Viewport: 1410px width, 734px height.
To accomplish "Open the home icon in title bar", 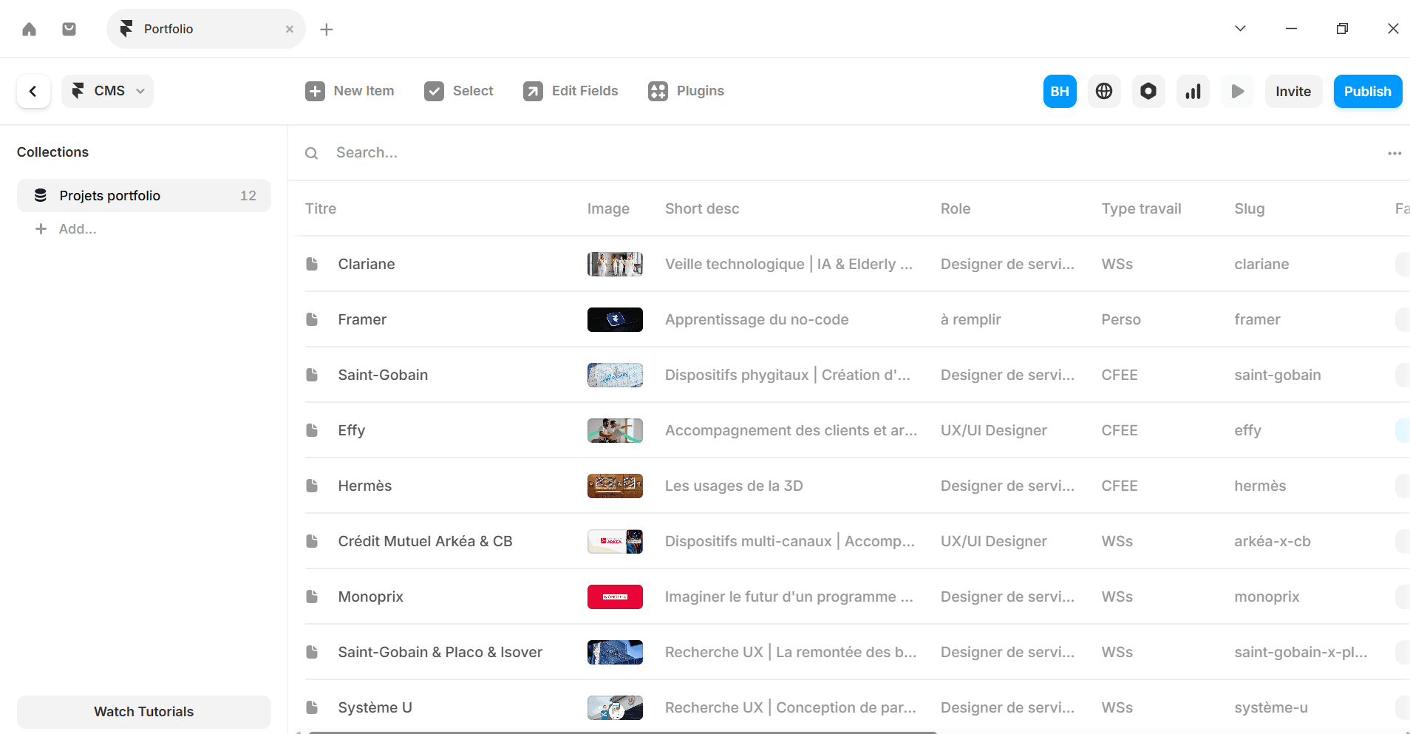I will (29, 29).
